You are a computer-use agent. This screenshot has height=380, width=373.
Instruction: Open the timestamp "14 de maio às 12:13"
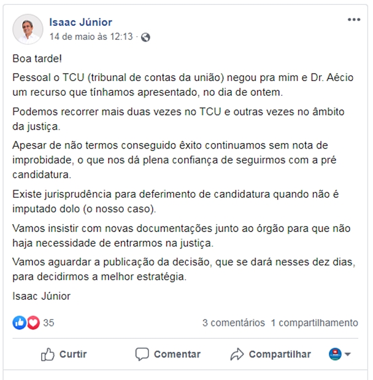point(91,37)
